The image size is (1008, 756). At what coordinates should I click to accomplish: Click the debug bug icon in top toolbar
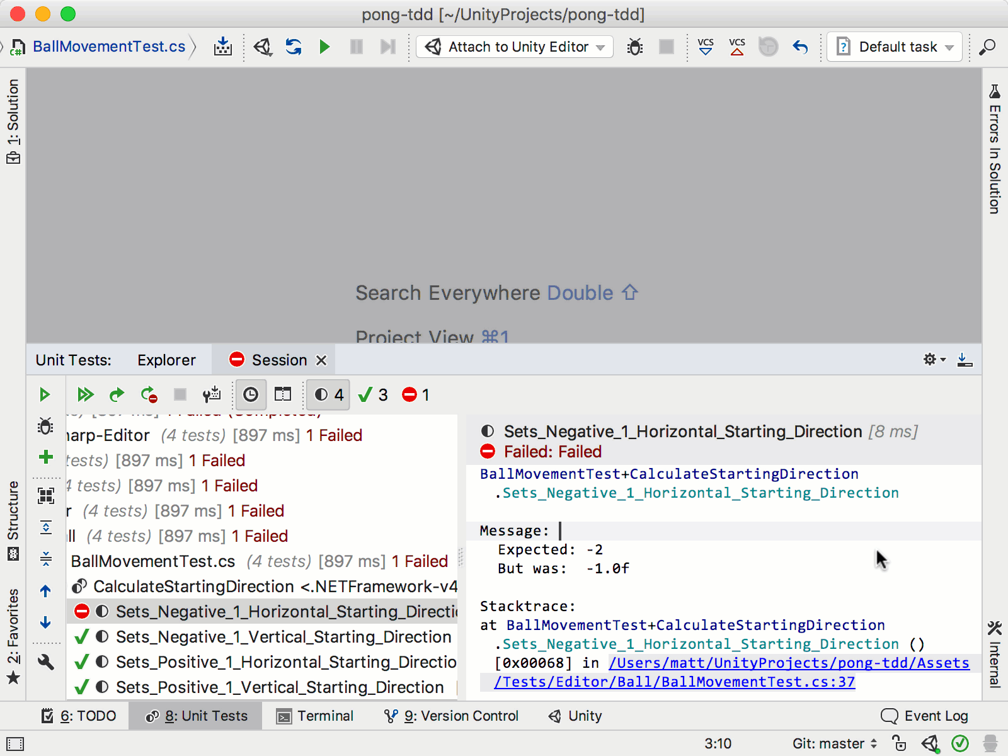635,47
